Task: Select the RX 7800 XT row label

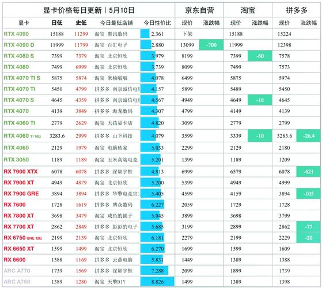Action: [x=18, y=216]
